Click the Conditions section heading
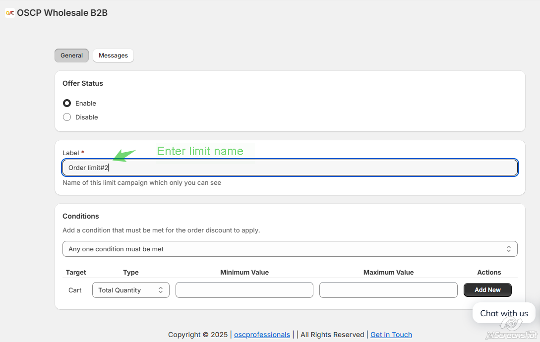The width and height of the screenshot is (540, 342). pyautogui.click(x=81, y=216)
